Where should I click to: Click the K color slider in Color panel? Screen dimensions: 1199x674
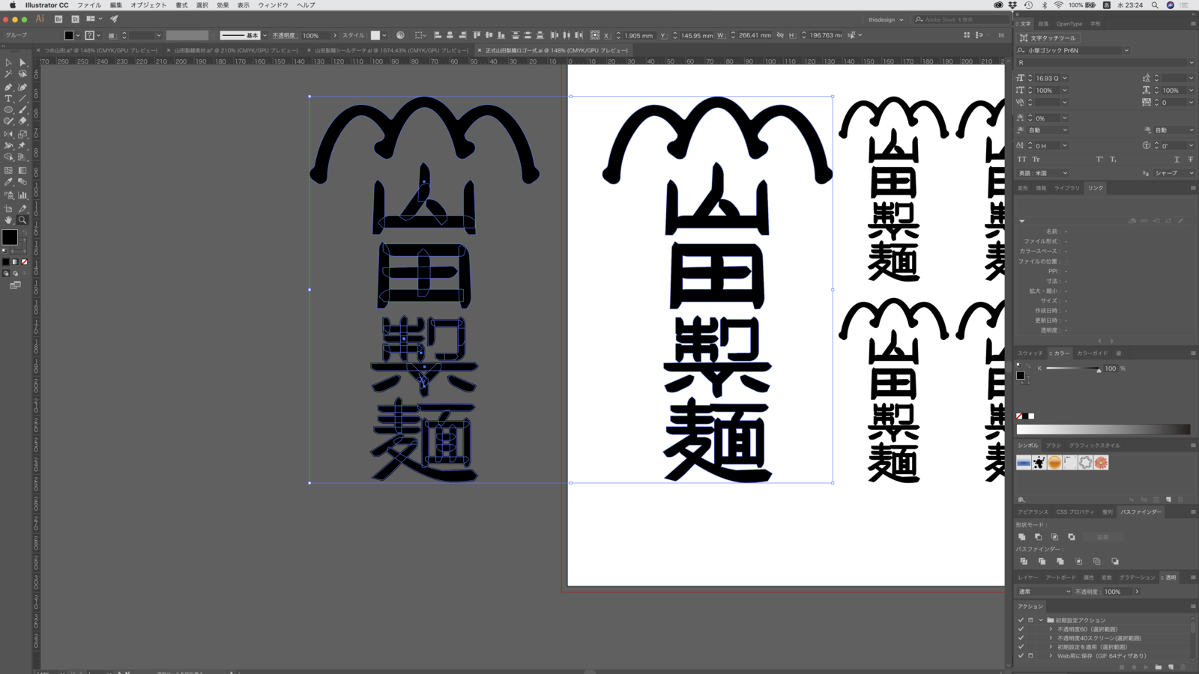pyautogui.click(x=1073, y=368)
